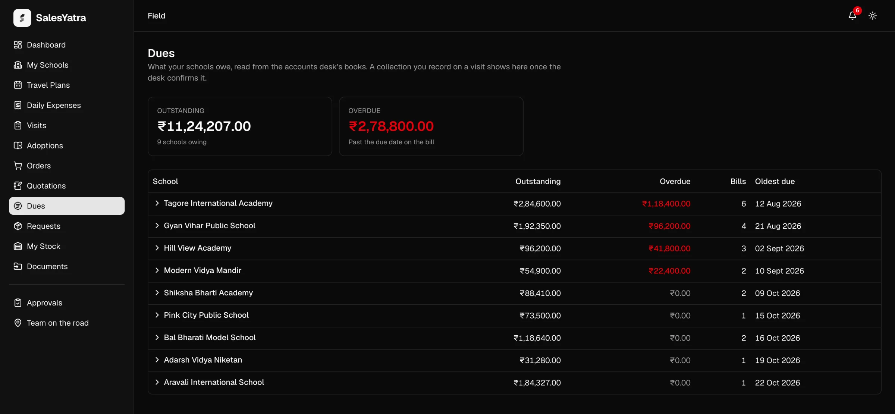Expand Pink City Public School chevron
This screenshot has height=414, width=895.
point(157,315)
